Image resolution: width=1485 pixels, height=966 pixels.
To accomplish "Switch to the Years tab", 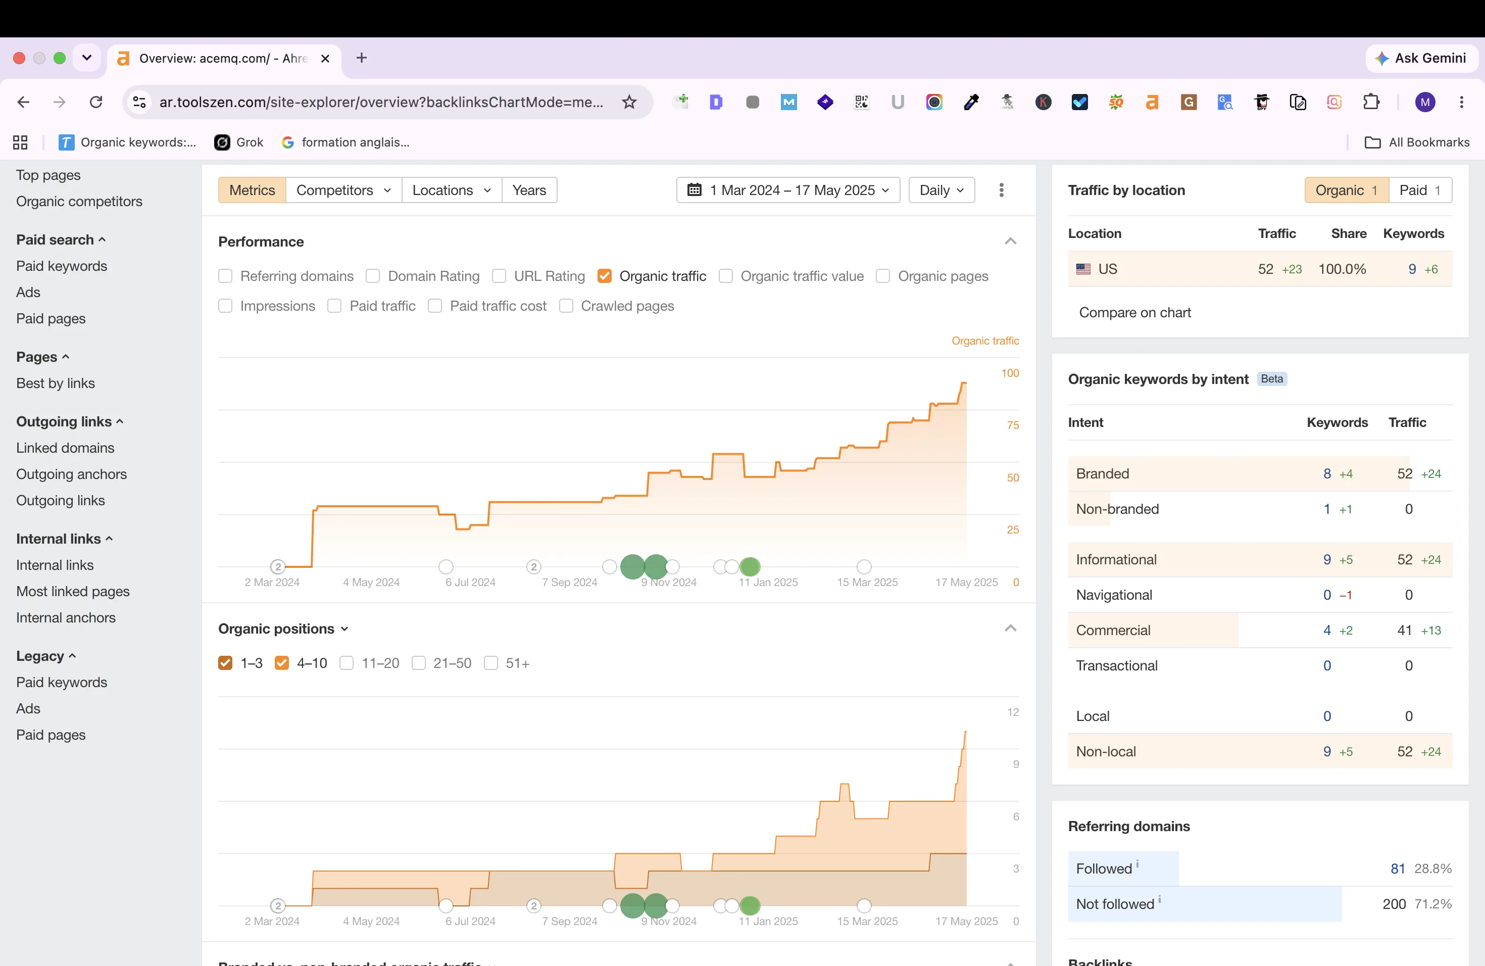I will [x=529, y=189].
